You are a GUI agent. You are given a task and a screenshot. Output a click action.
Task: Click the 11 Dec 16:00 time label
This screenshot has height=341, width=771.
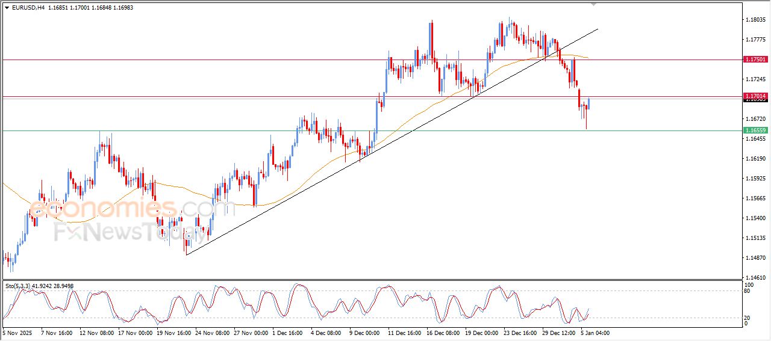405,332
